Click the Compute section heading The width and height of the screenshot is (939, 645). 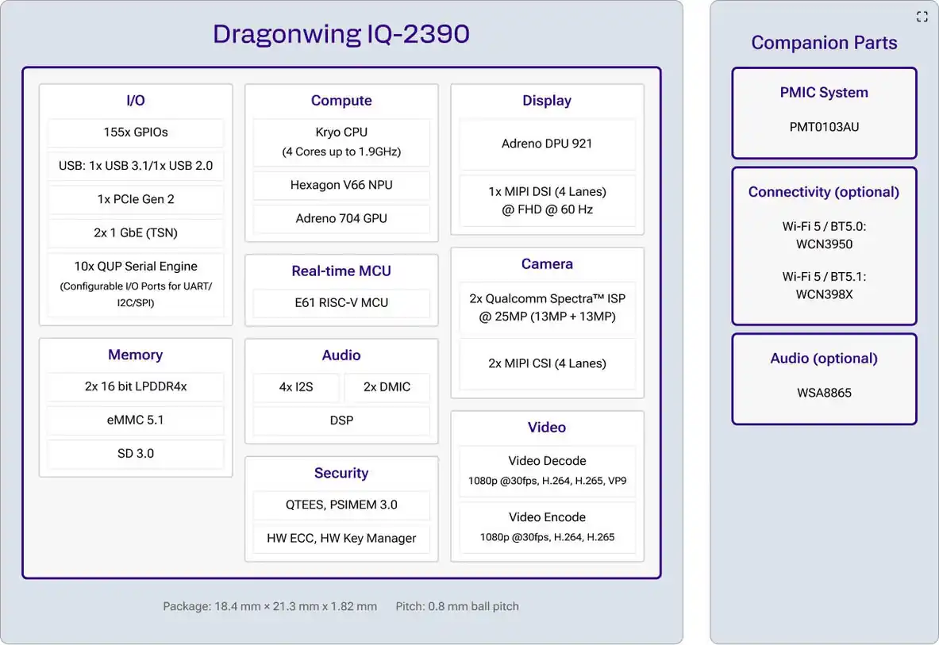(341, 101)
